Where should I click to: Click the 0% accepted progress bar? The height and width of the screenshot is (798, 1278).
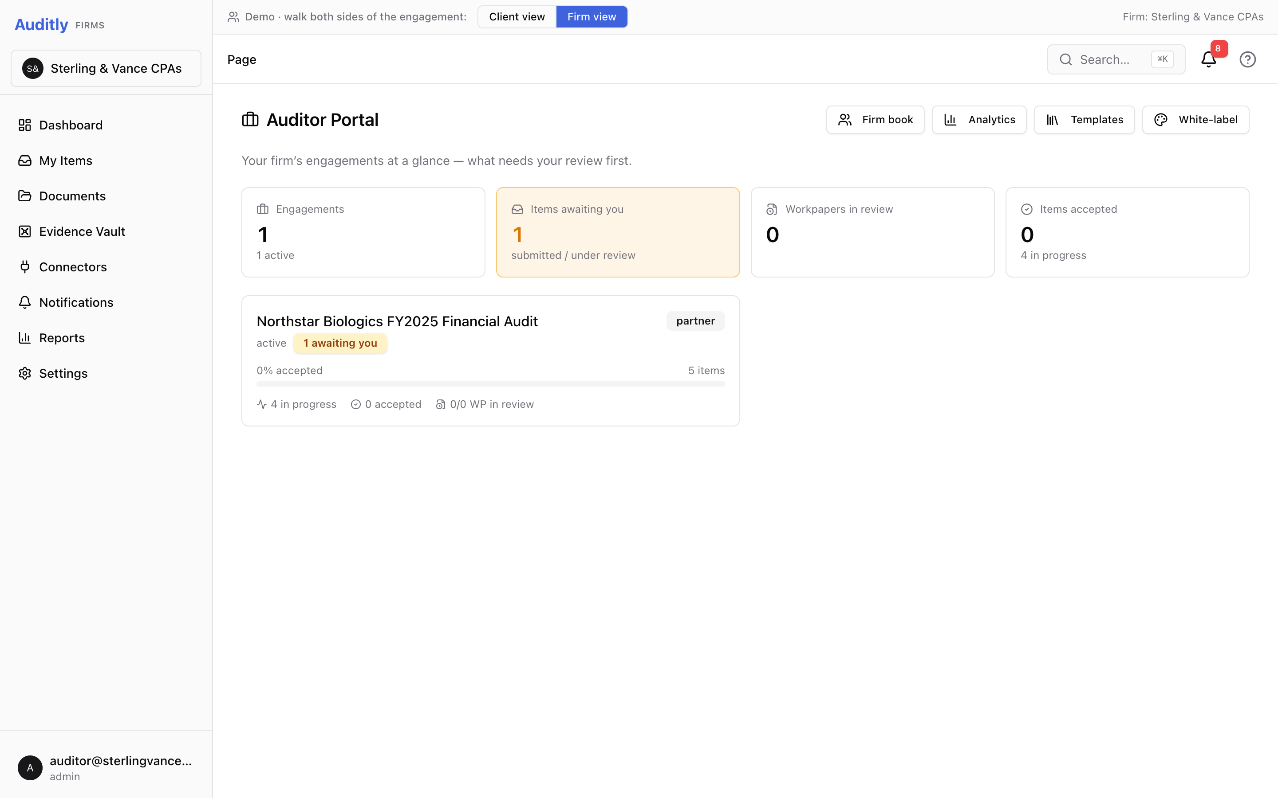point(491,383)
